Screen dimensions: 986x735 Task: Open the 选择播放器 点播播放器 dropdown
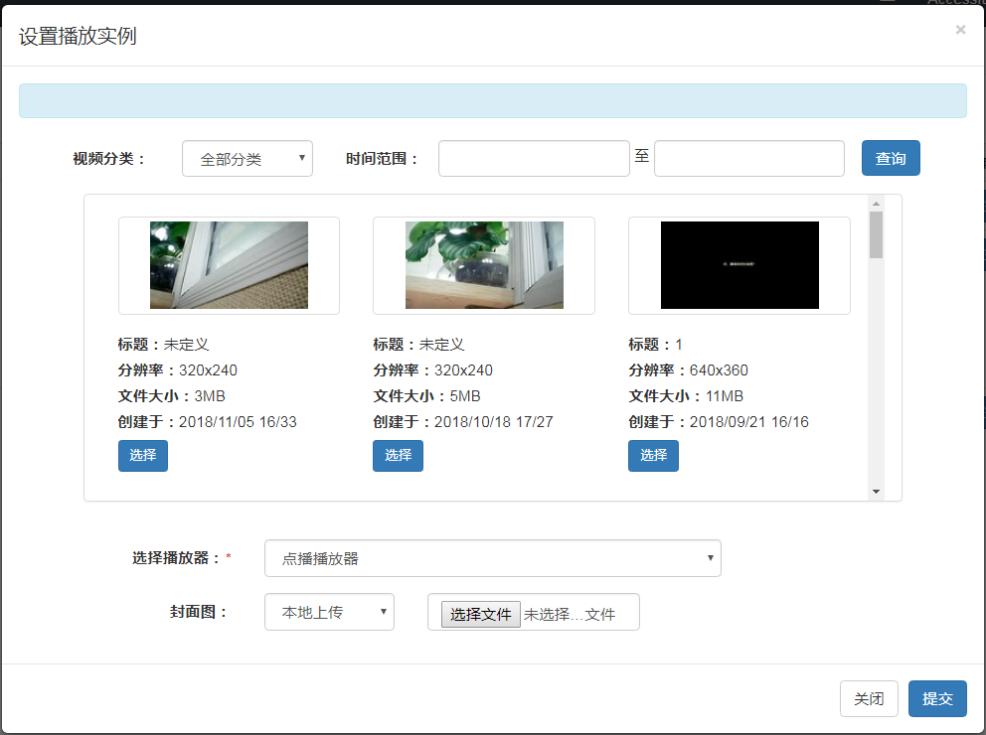492,558
